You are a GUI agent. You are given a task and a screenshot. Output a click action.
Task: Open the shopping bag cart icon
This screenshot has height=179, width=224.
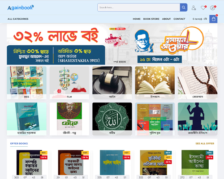click(x=213, y=19)
